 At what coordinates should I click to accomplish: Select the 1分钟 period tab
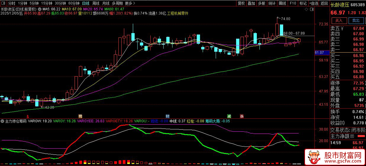click(23, 3)
